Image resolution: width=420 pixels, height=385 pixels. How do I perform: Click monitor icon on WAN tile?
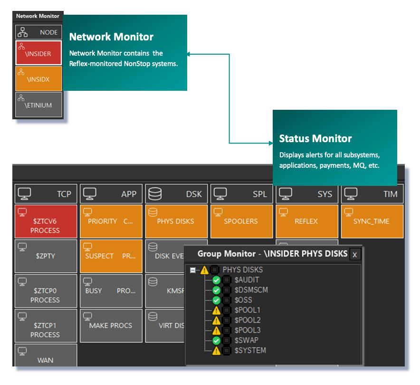click(22, 351)
